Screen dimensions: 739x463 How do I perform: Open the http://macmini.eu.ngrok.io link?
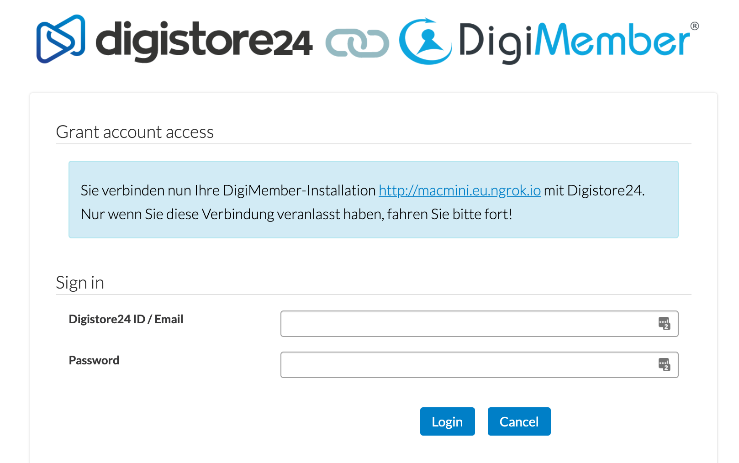pos(459,191)
